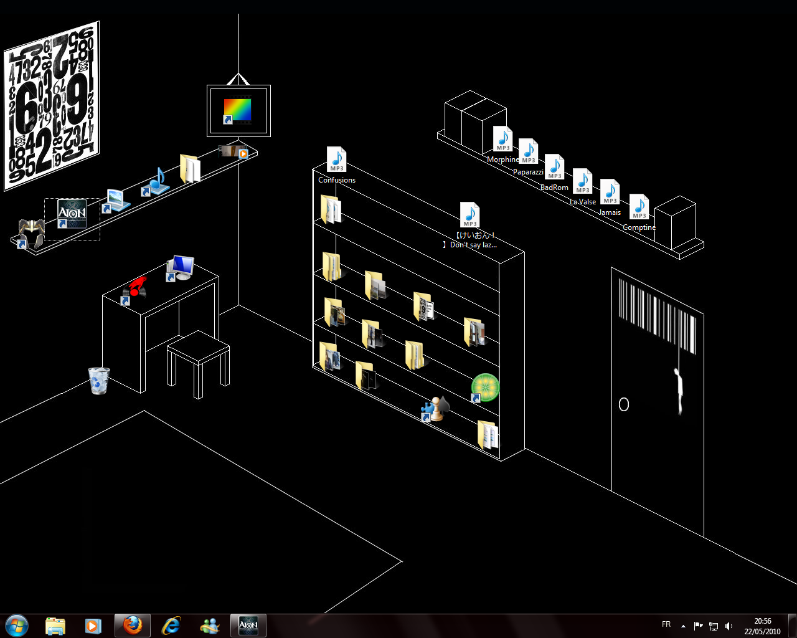Click the Show desktop strip at the taskbar end
The image size is (797, 638).
(792, 626)
